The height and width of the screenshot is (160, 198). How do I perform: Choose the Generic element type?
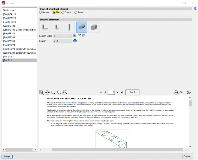[41, 13]
